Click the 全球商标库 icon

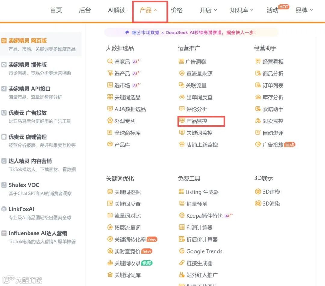tap(110, 132)
